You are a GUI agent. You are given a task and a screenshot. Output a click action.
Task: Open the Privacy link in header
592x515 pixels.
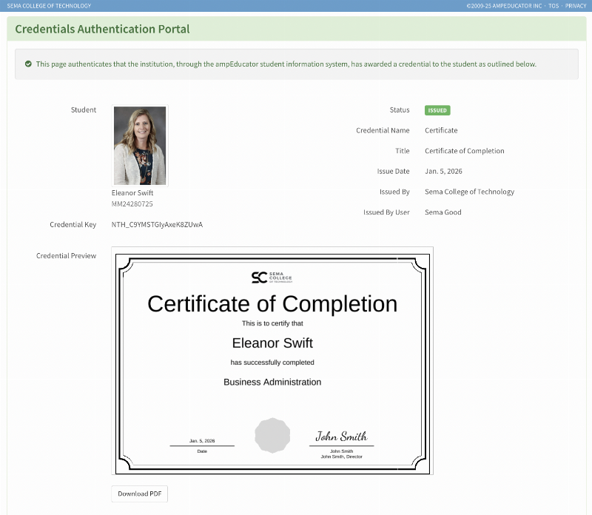tap(576, 6)
